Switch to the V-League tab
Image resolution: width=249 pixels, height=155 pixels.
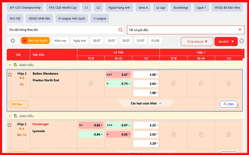click(x=100, y=19)
